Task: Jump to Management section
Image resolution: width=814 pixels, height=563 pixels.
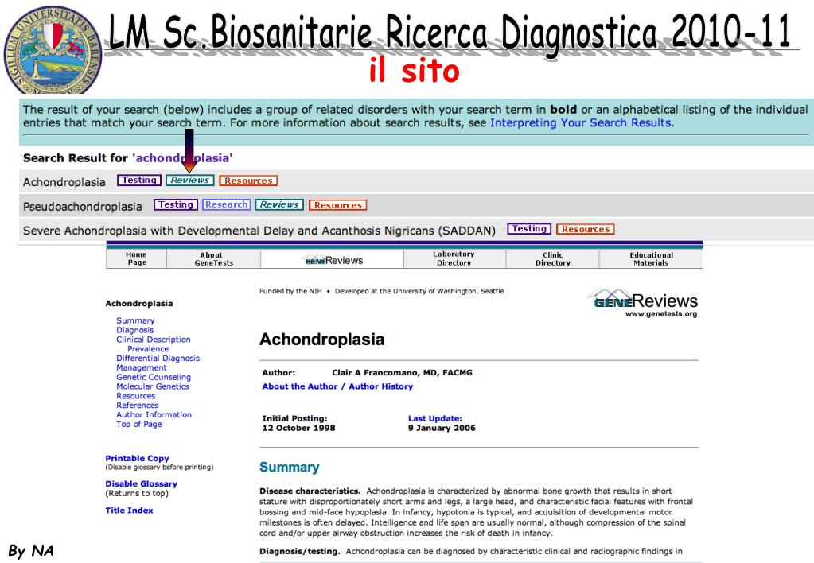Action: click(141, 367)
